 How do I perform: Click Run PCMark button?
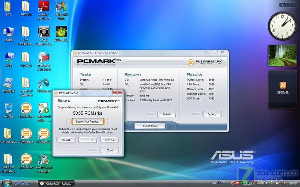tap(150, 126)
